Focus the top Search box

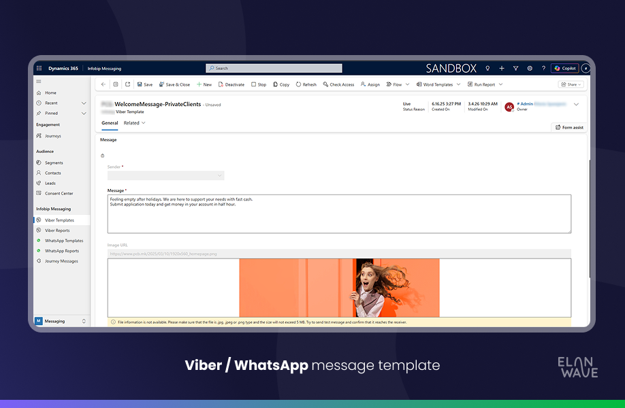[x=274, y=68]
